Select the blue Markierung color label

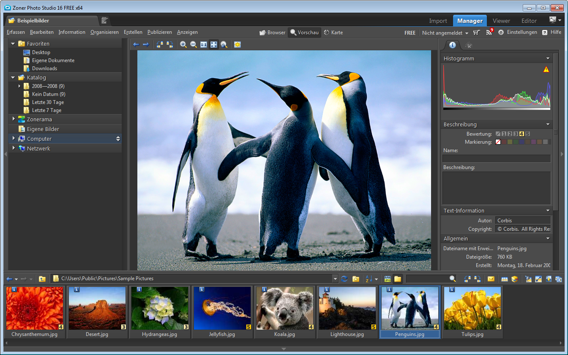pos(522,142)
